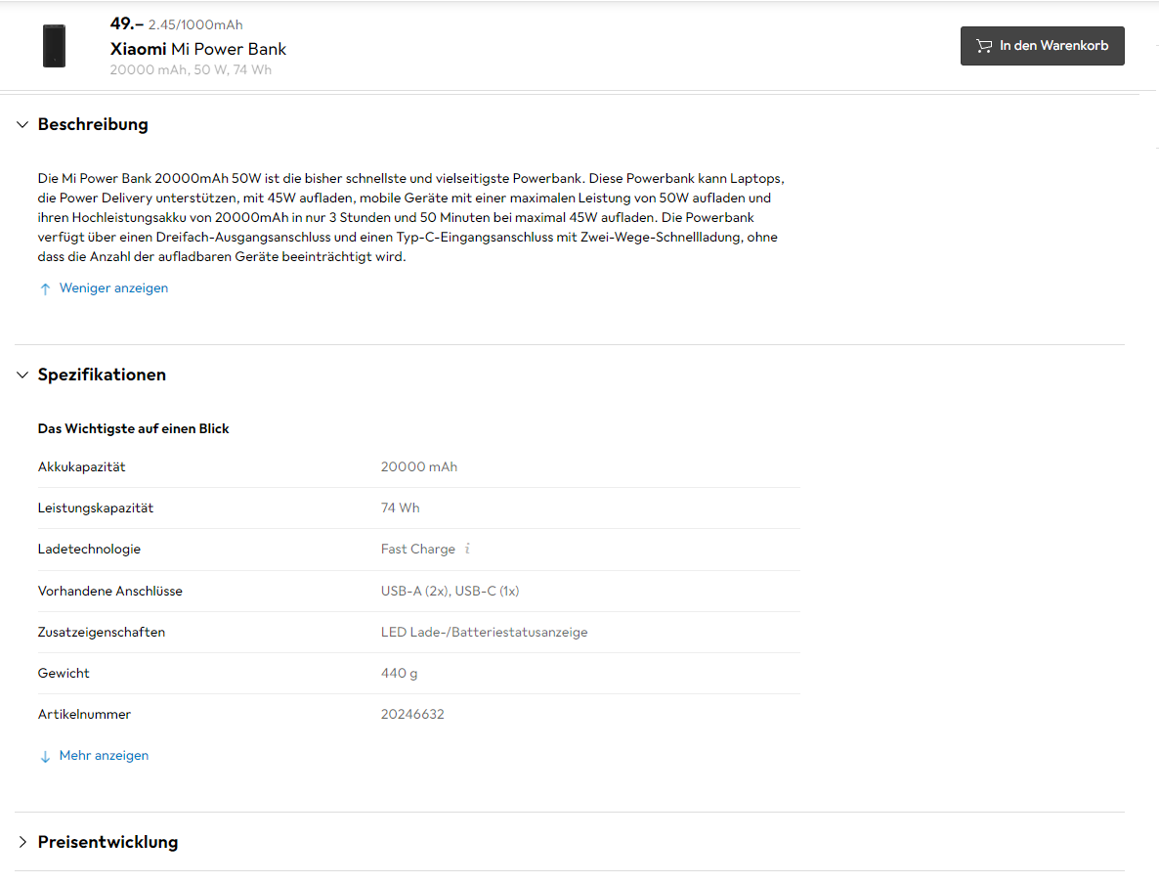
Task: Add the item with In den Warenkorb
Action: (x=1042, y=46)
